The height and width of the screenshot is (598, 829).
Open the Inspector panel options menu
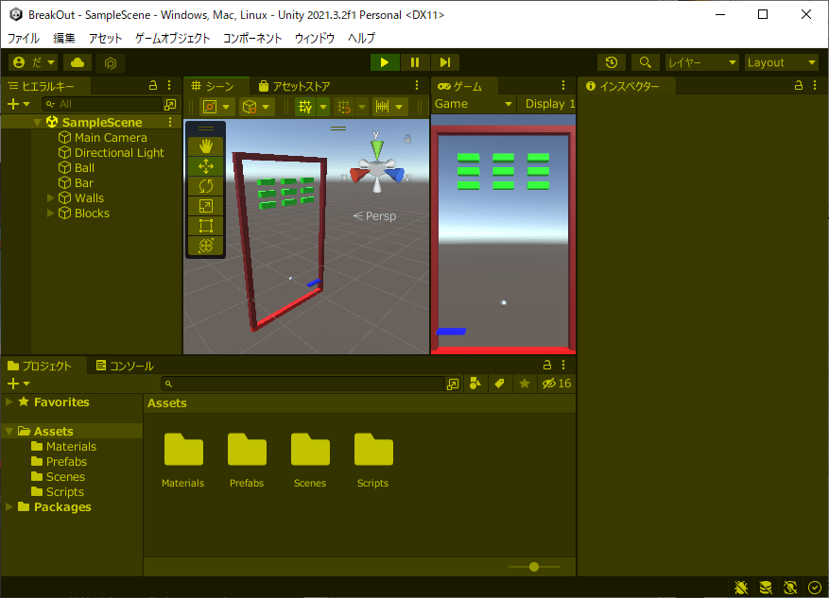(815, 86)
